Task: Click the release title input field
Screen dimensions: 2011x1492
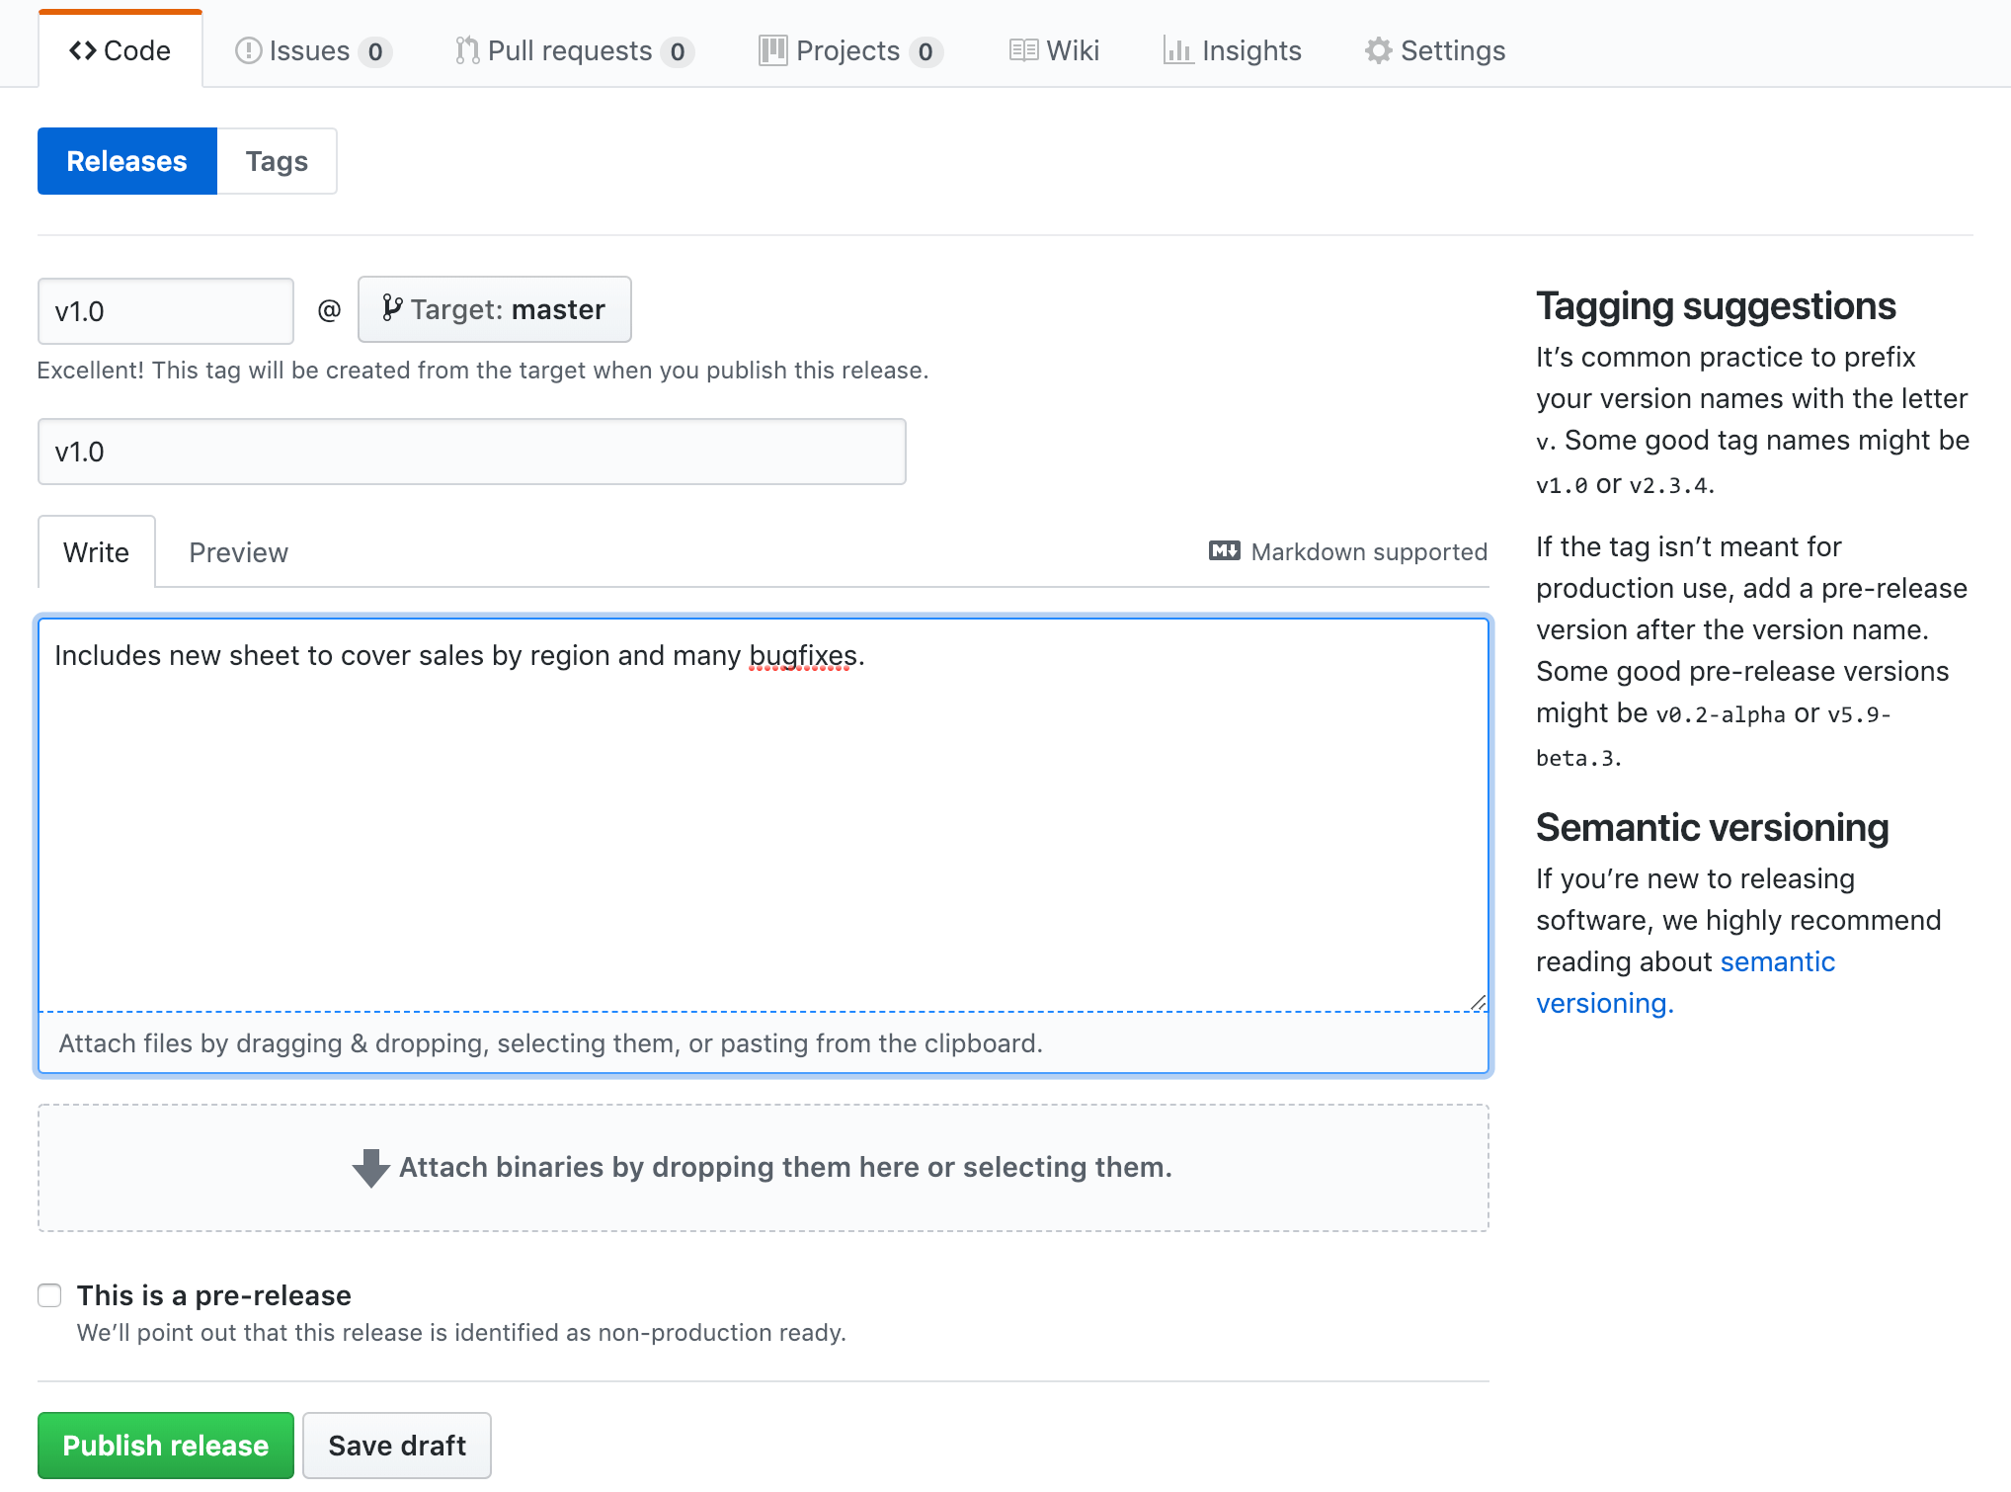Action: 471,452
